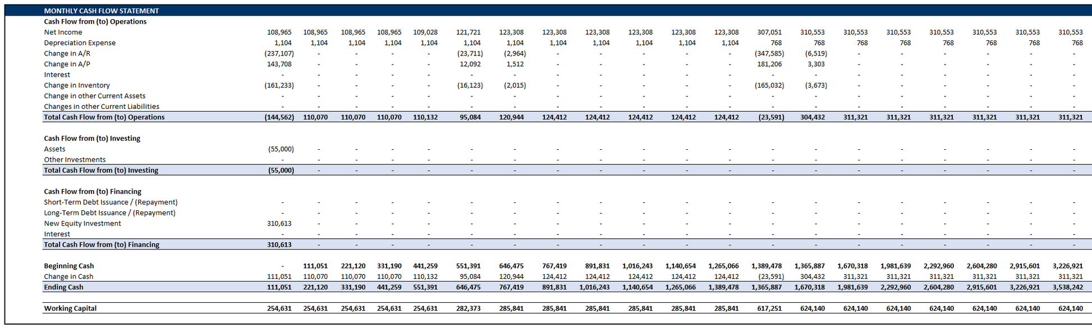Select the Depreciation Expense row label

point(80,43)
